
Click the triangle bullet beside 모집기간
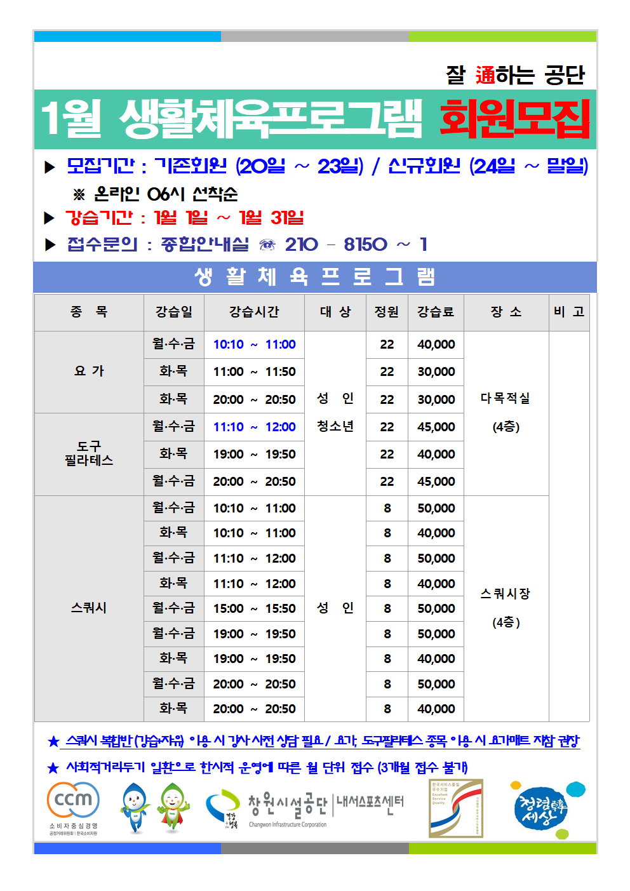point(50,167)
